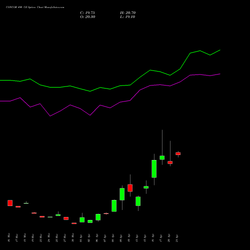Select the tiny red candle above 30 Mar
Viewport: 250px width, 250px height.
point(74,223)
